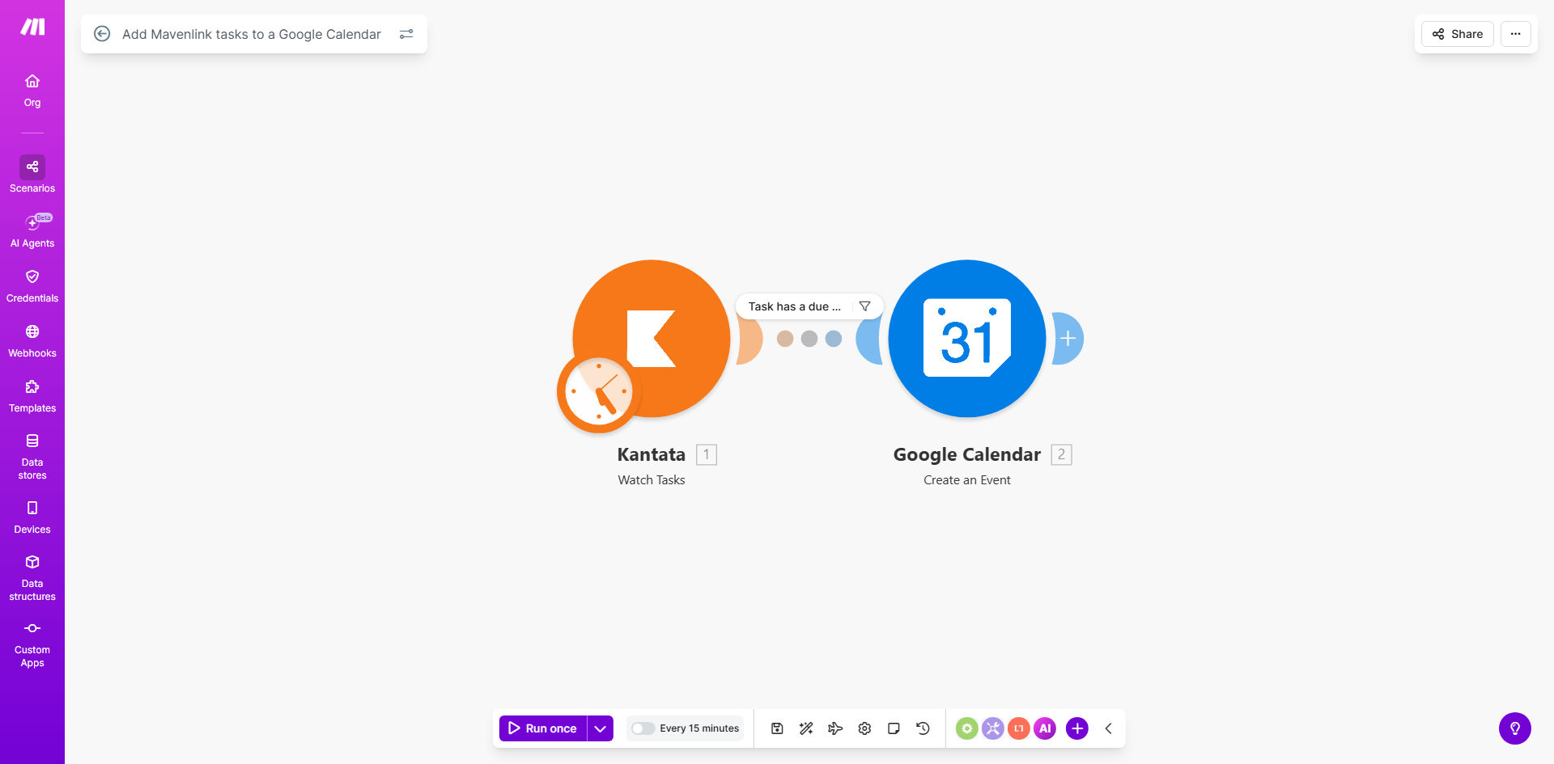
Task: Click the Kantata module name label
Action: point(652,454)
